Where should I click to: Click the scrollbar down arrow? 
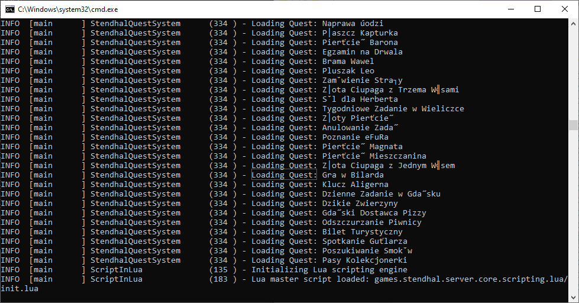572,298
